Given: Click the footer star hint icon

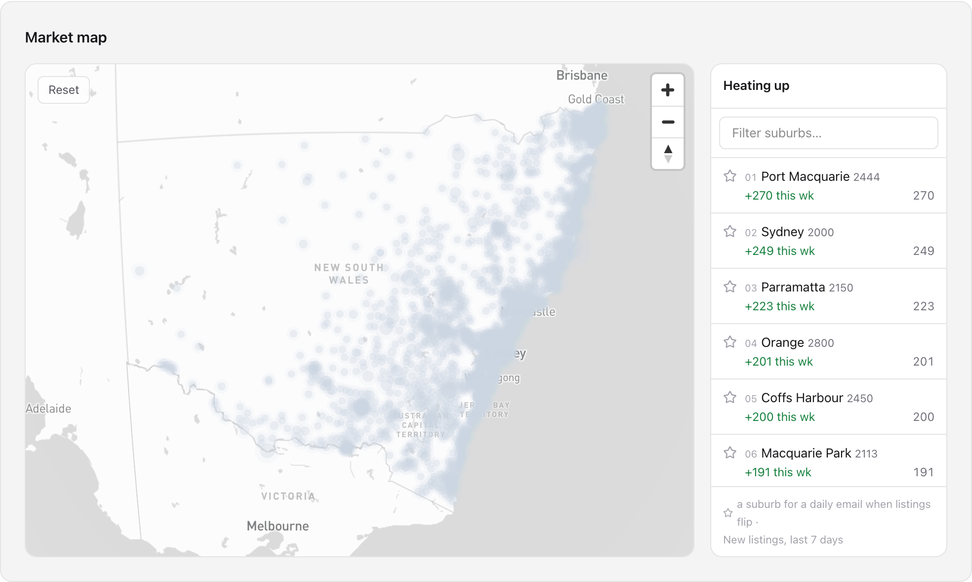Looking at the screenshot, I should (x=728, y=513).
